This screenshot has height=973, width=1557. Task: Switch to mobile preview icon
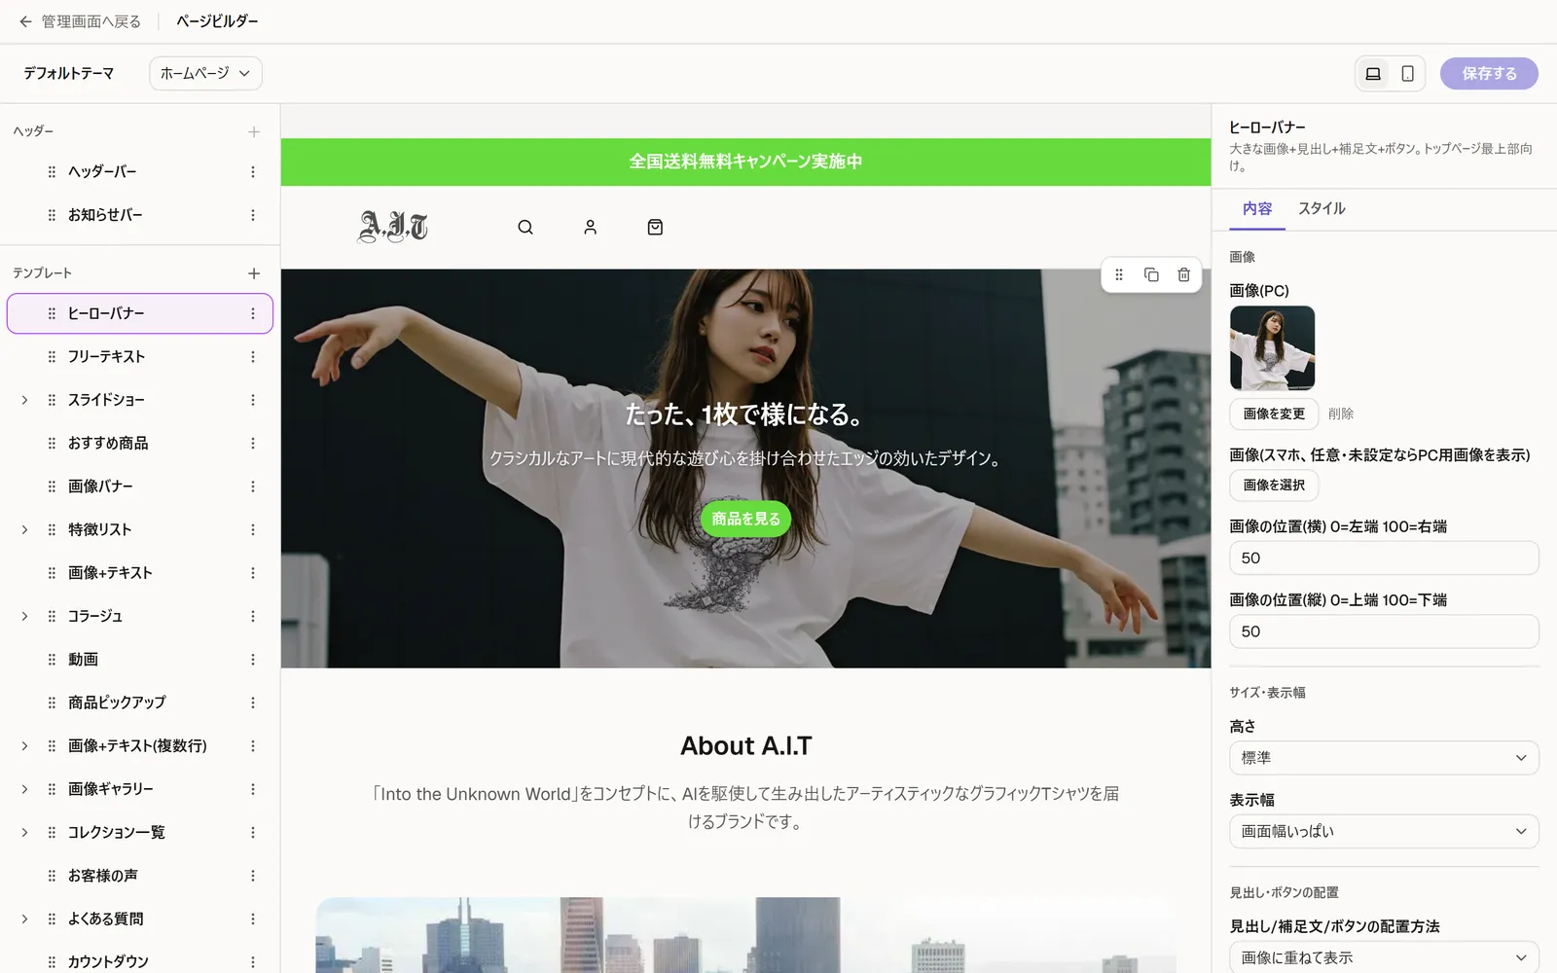pos(1407,74)
